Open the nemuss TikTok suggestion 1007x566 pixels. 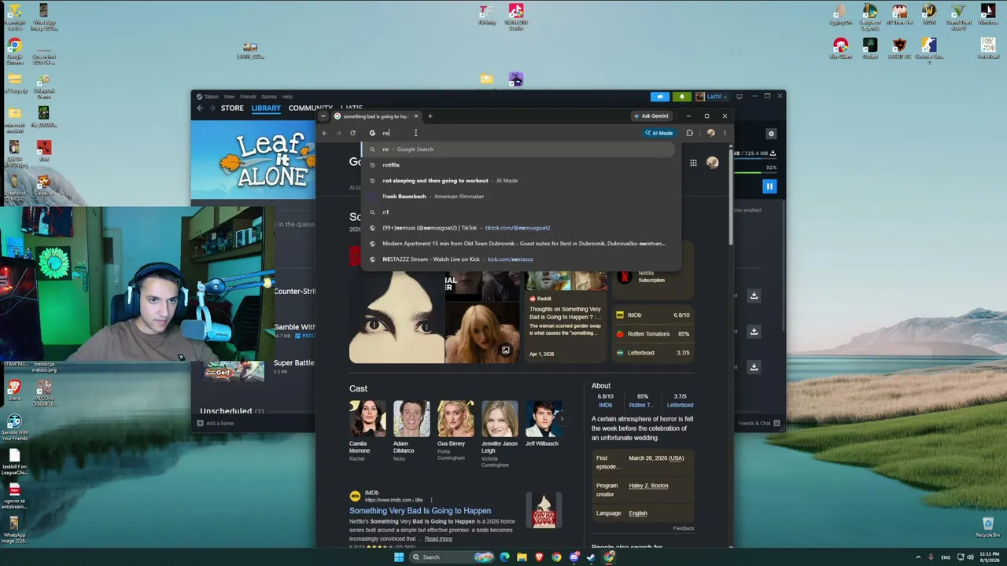click(x=520, y=228)
